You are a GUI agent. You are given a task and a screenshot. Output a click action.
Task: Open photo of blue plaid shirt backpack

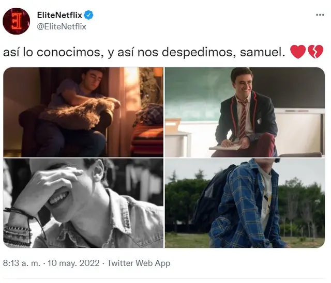[x=245, y=203]
